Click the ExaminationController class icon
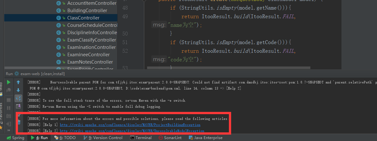Image resolution: width=377 pixels, height=141 pixels. [58, 47]
